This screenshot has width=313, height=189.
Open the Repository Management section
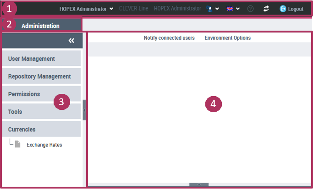point(41,76)
